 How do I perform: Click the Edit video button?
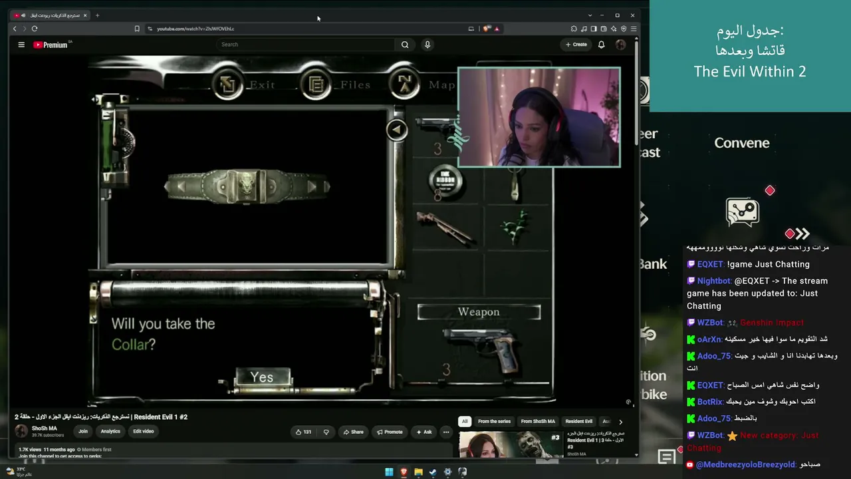tap(143, 432)
